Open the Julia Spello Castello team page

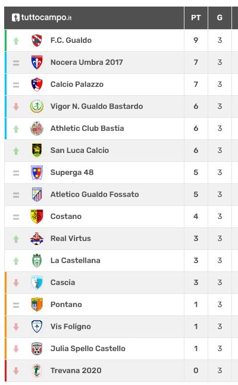point(88,349)
